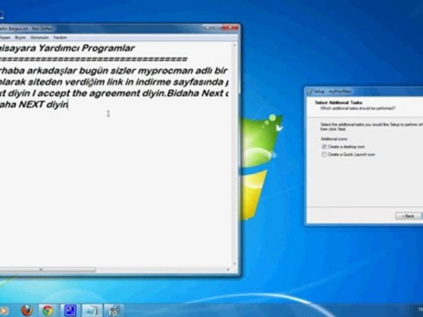Open the blue square app on taskbar

click(70, 310)
